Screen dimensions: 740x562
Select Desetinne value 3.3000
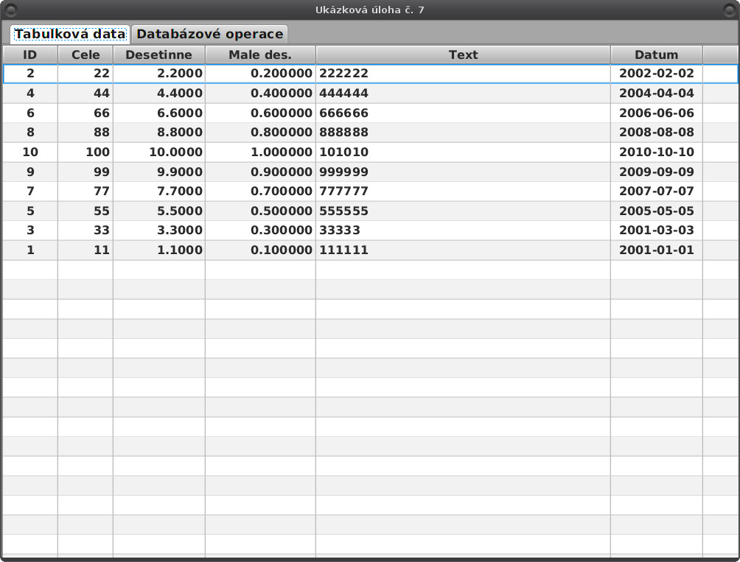point(159,231)
